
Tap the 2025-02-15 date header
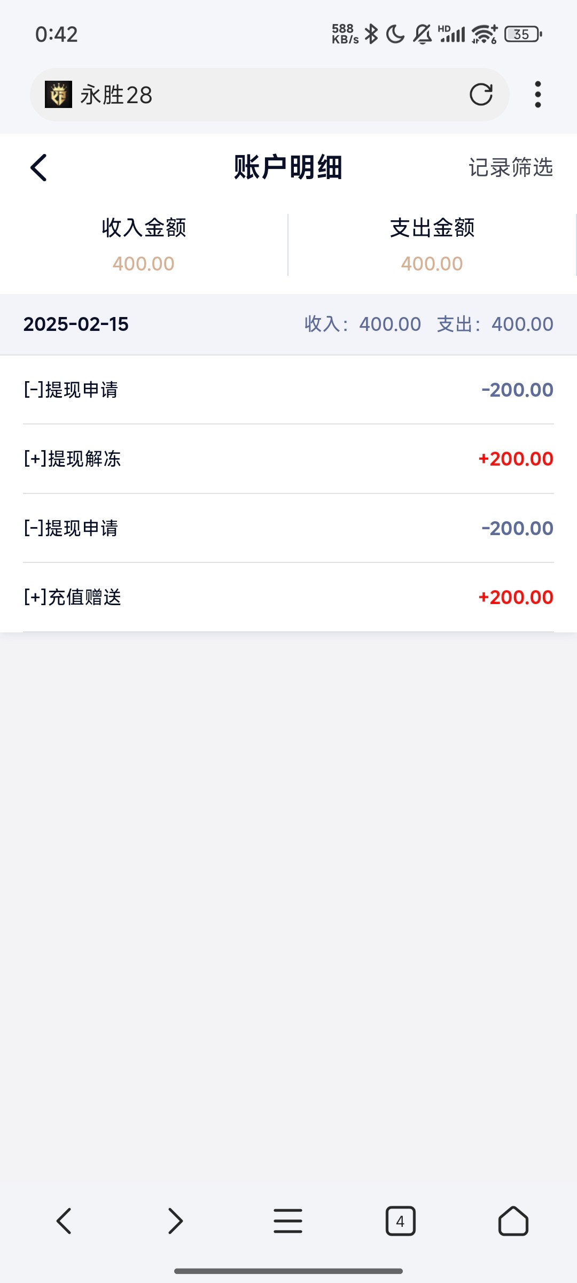pyautogui.click(x=76, y=324)
